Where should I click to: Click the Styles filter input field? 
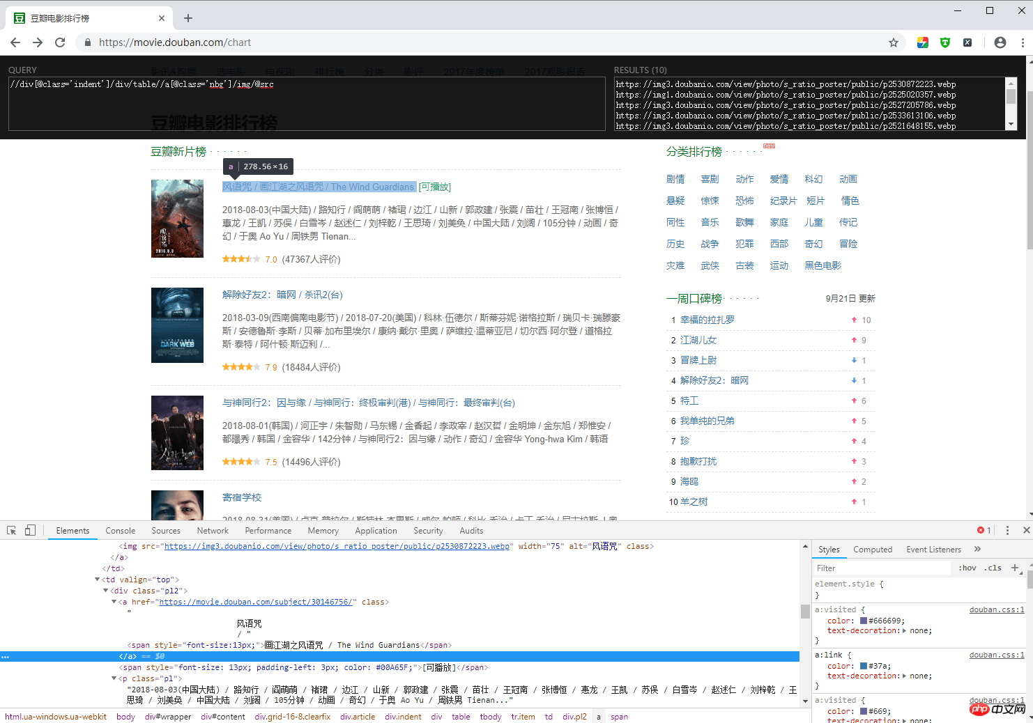[x=882, y=568]
